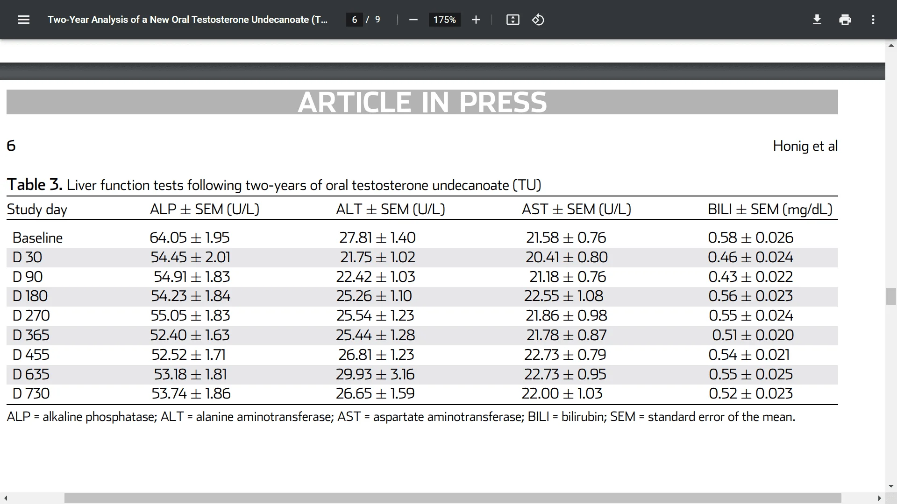Click the 'AST ± SEM (U/L)' column header
897x504 pixels.
(x=577, y=210)
